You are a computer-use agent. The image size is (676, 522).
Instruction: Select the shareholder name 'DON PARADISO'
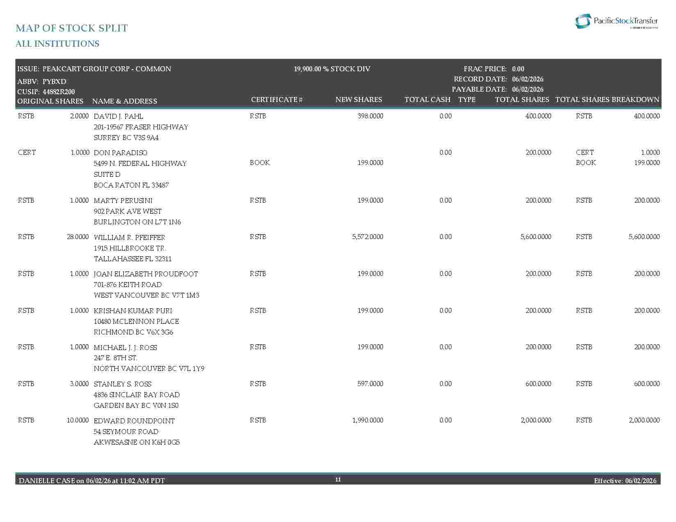[120, 153]
